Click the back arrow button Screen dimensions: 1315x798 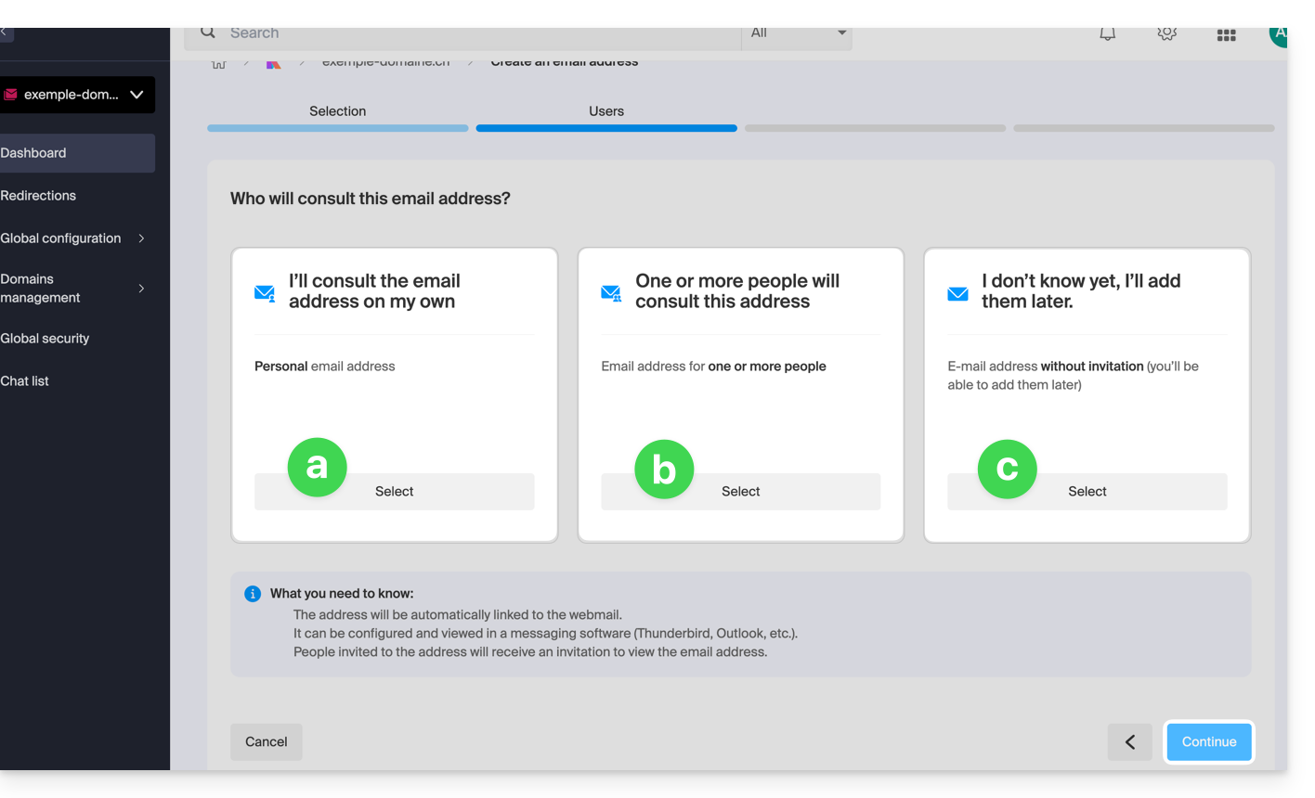click(x=1129, y=741)
